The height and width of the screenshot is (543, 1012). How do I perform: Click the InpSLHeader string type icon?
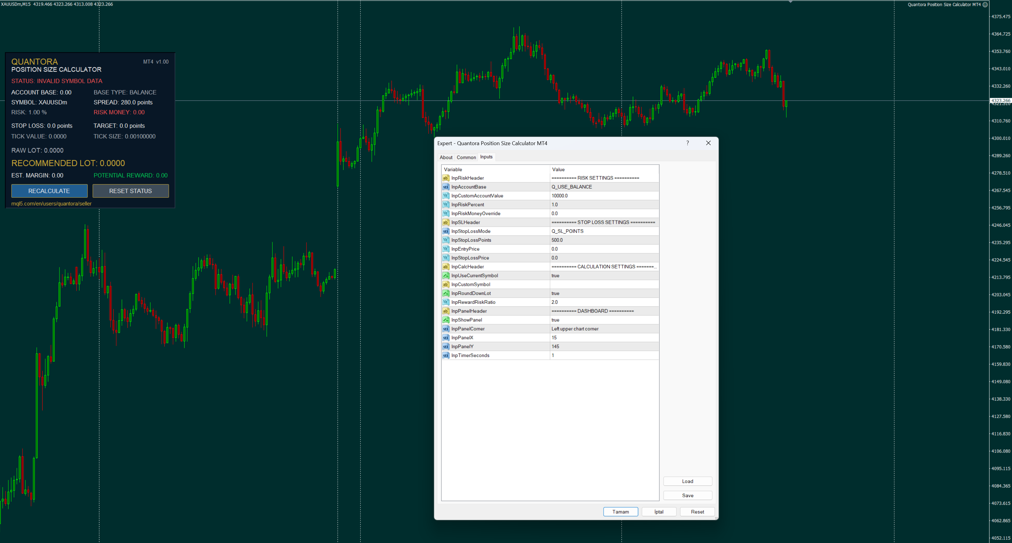445,222
